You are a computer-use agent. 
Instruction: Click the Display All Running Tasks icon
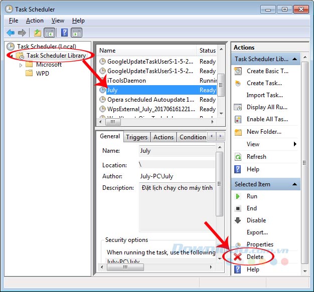point(238,107)
